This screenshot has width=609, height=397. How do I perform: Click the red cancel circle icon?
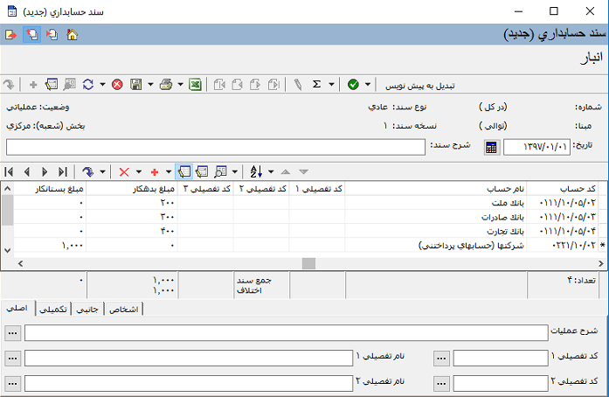pos(117,85)
